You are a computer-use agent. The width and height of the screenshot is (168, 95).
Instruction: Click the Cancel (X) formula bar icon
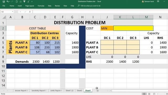[20, 12]
